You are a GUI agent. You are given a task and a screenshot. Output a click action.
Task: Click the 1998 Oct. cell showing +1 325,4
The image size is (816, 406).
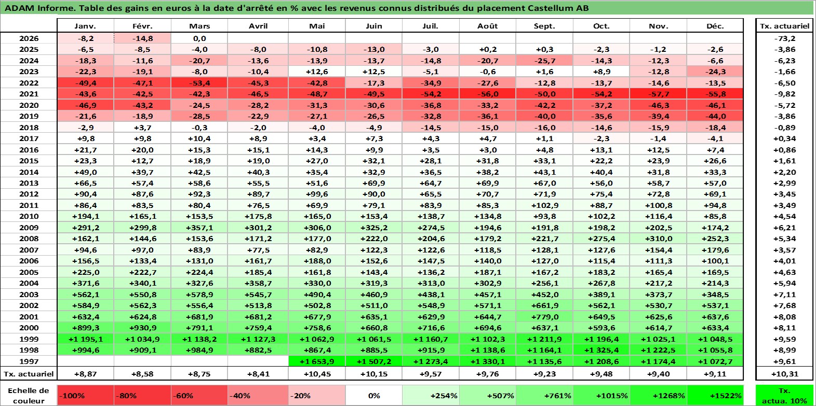point(601,350)
